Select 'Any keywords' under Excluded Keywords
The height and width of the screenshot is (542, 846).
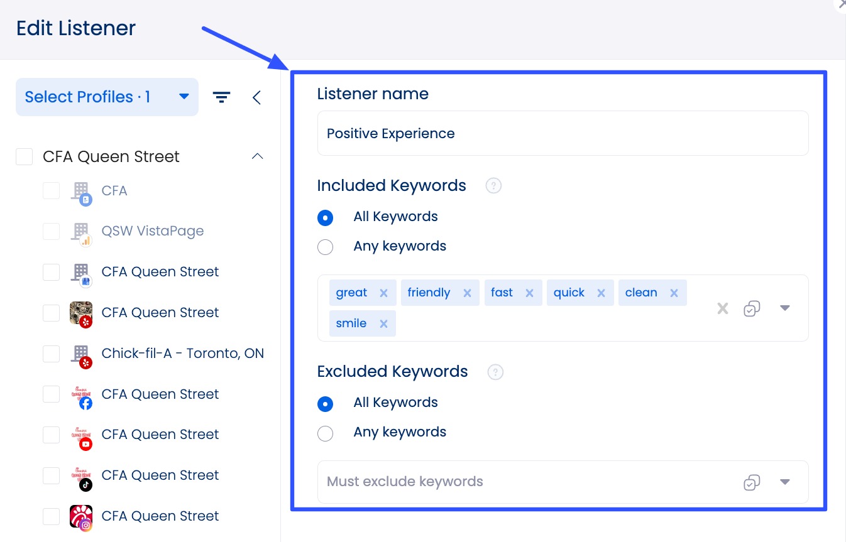click(x=326, y=433)
